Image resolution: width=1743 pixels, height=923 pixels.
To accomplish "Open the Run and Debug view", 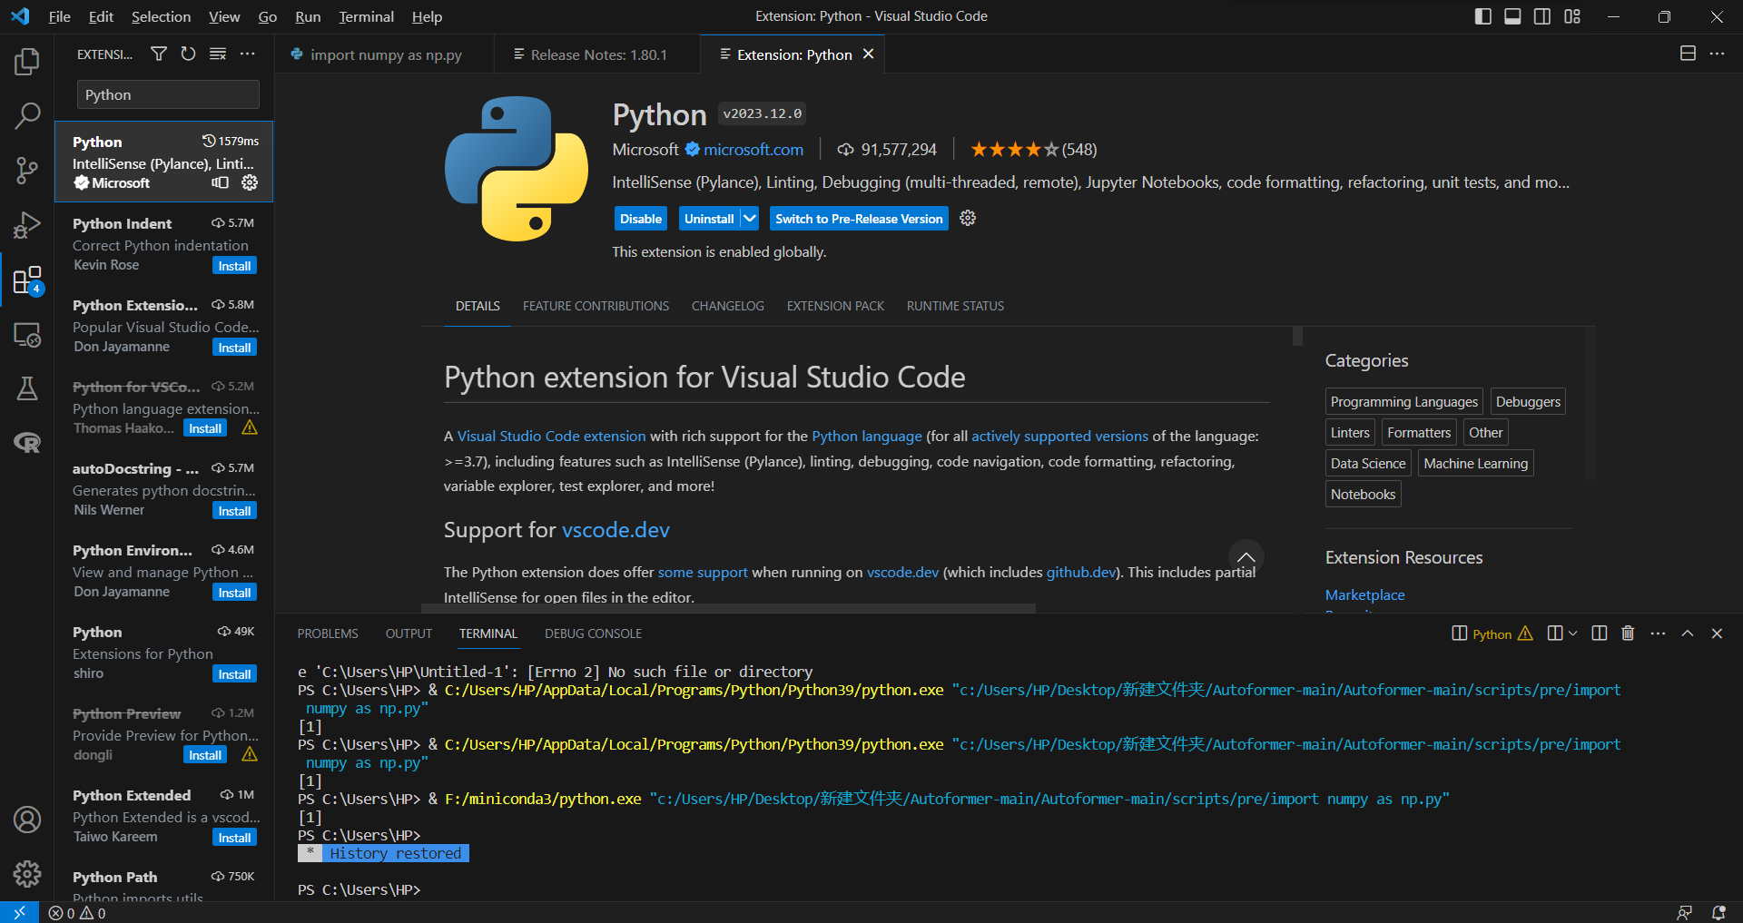I will tap(27, 225).
